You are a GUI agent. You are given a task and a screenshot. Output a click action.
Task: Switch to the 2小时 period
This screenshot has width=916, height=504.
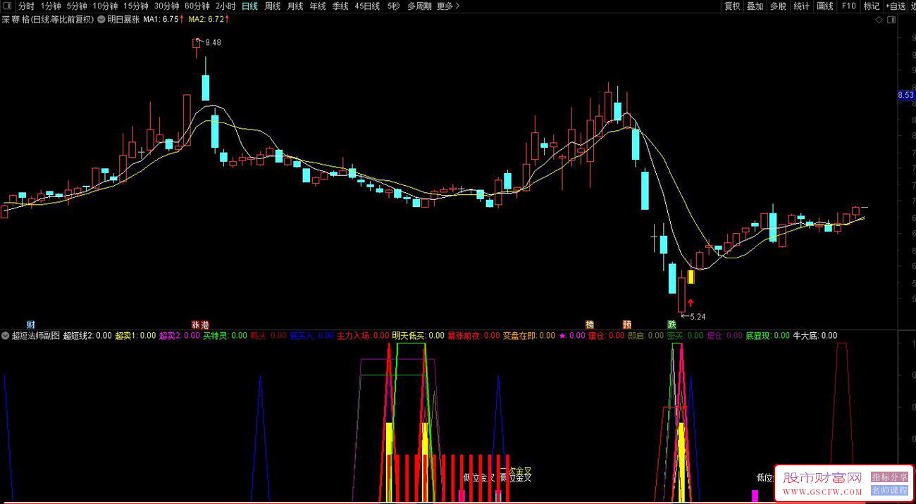[225, 6]
